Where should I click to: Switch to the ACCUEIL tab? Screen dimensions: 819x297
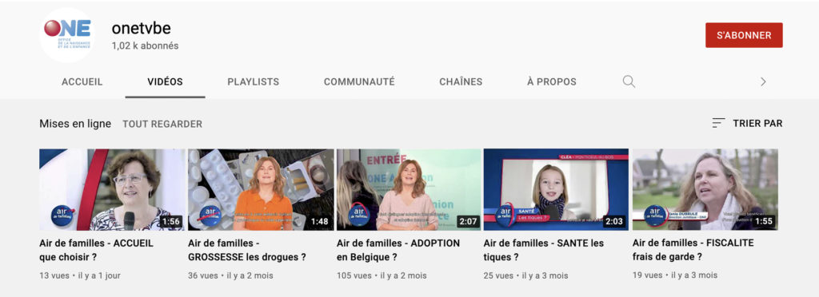(82, 81)
